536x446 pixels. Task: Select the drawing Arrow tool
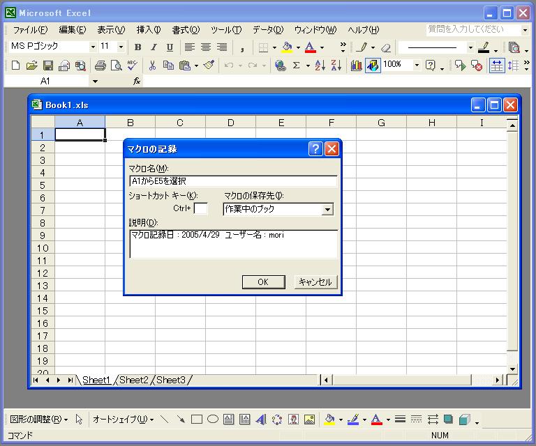181,419
